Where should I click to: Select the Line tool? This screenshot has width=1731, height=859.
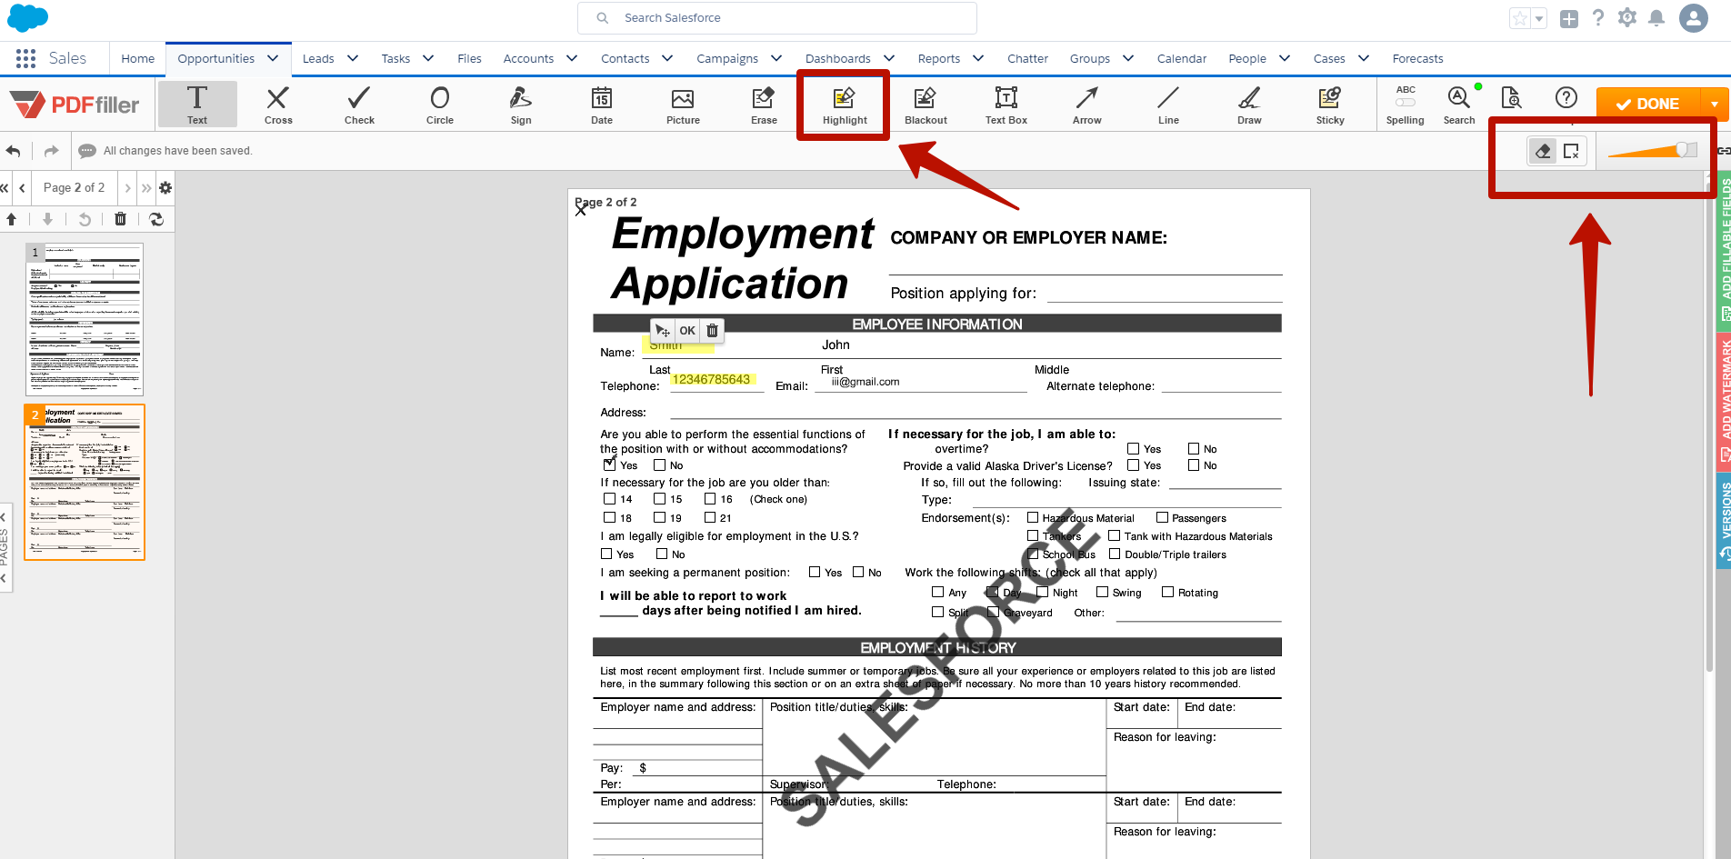coord(1168,104)
